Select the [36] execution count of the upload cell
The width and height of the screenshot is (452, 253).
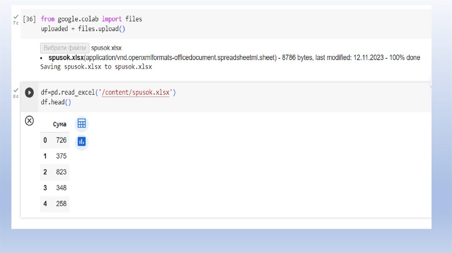(x=29, y=19)
